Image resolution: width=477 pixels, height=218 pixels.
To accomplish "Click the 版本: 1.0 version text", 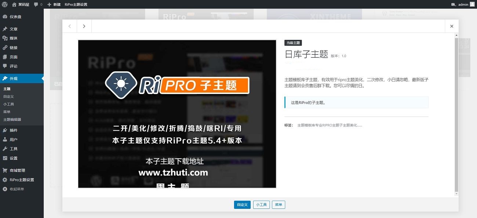I will tap(339, 56).
